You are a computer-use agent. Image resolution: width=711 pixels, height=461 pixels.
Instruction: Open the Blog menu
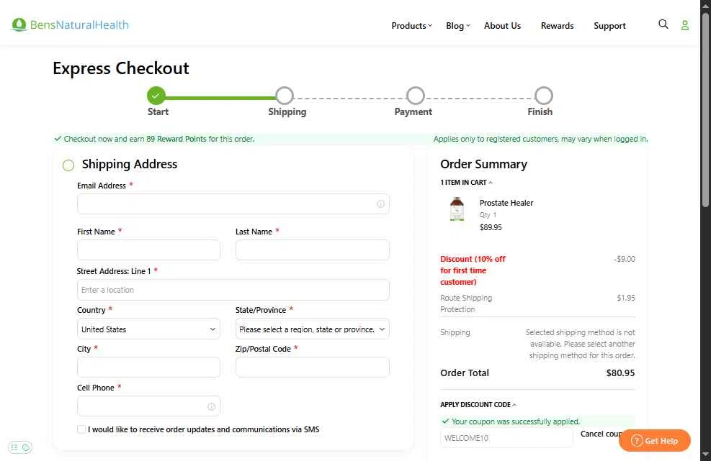458,26
